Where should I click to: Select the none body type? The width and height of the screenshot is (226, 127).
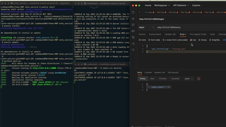pyautogui.click(x=142, y=40)
